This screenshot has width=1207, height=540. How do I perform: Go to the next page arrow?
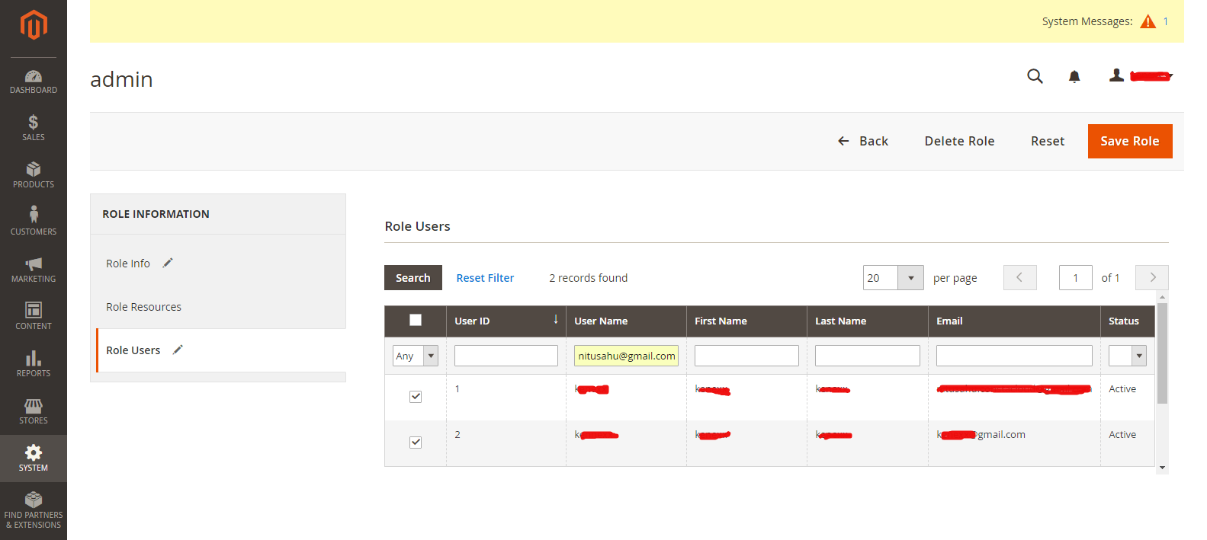point(1152,277)
